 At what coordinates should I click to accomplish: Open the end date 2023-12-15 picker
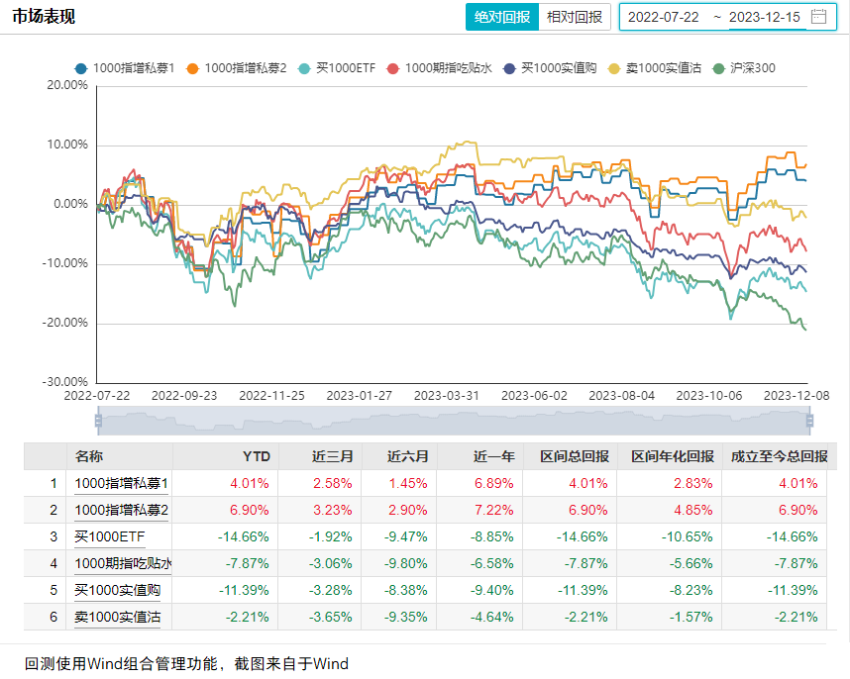point(764,17)
